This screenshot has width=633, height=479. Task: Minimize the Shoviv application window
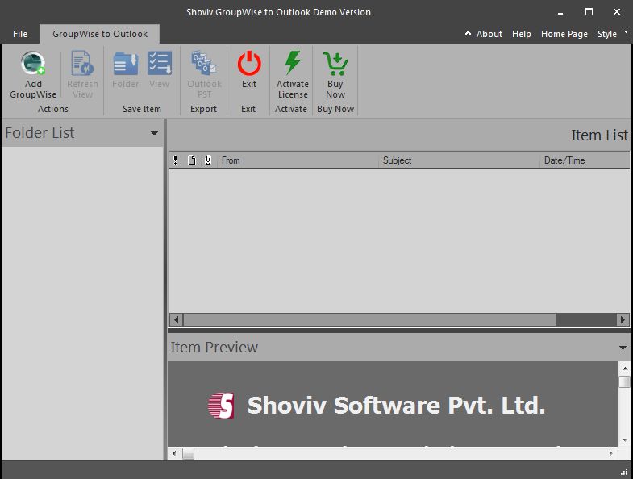pyautogui.click(x=560, y=12)
